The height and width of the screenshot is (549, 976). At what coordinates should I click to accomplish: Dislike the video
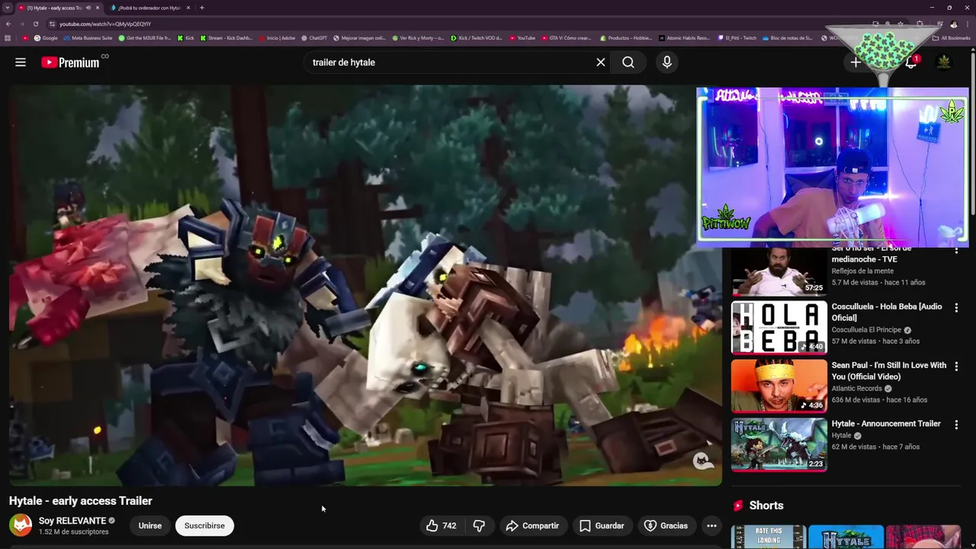[x=479, y=525]
